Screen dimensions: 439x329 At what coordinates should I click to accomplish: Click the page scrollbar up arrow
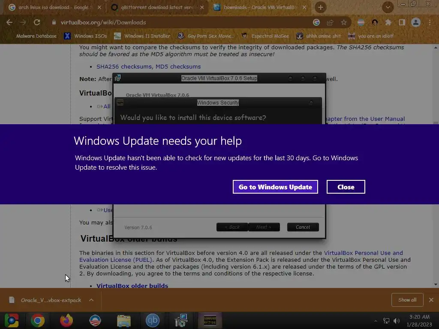tap(436, 48)
